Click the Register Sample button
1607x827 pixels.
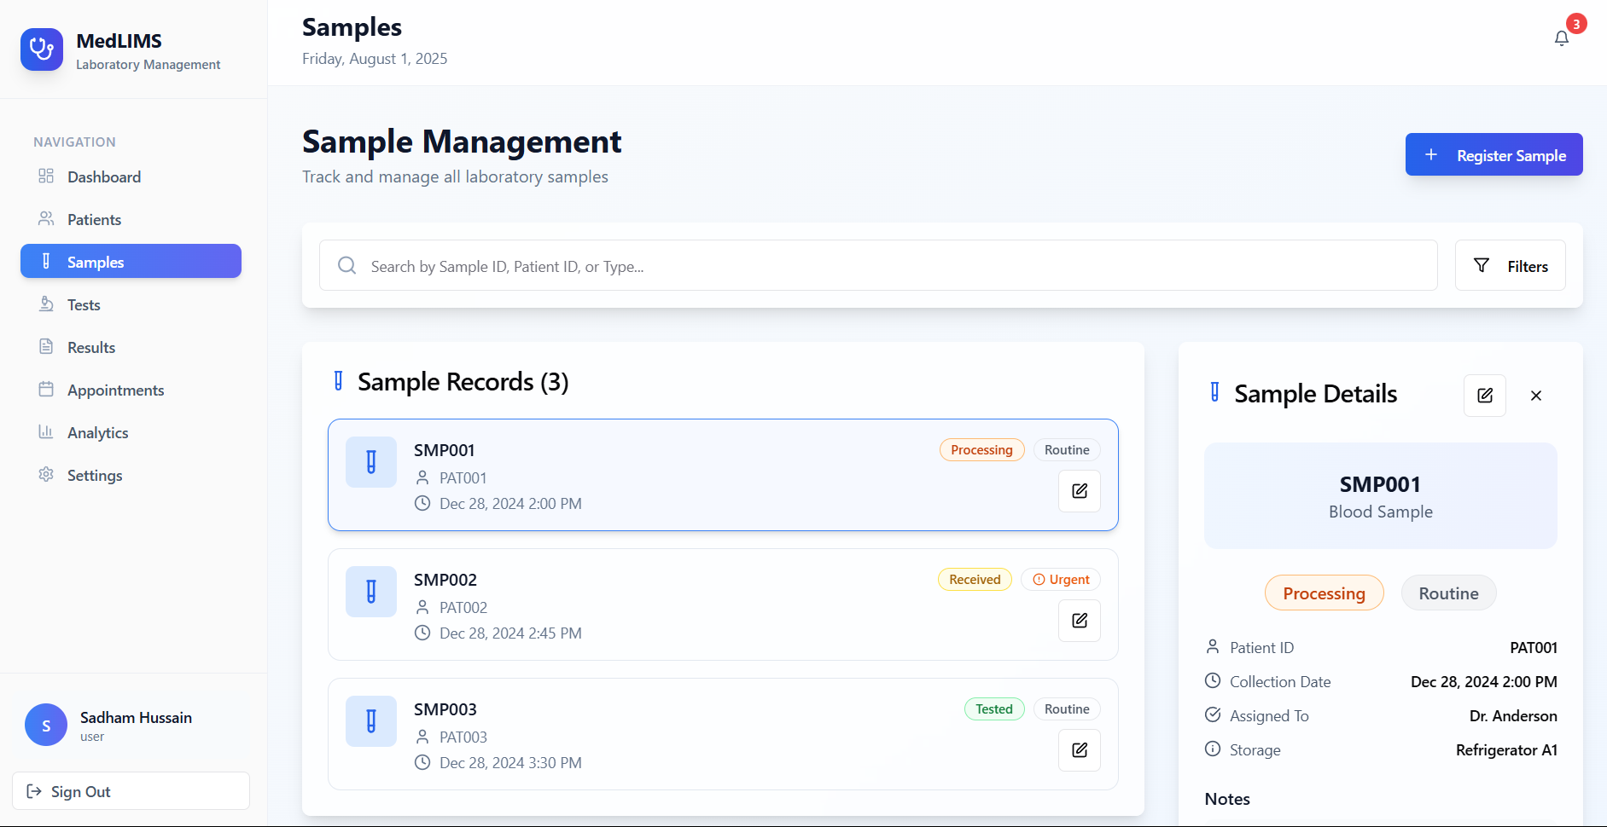[x=1494, y=154]
